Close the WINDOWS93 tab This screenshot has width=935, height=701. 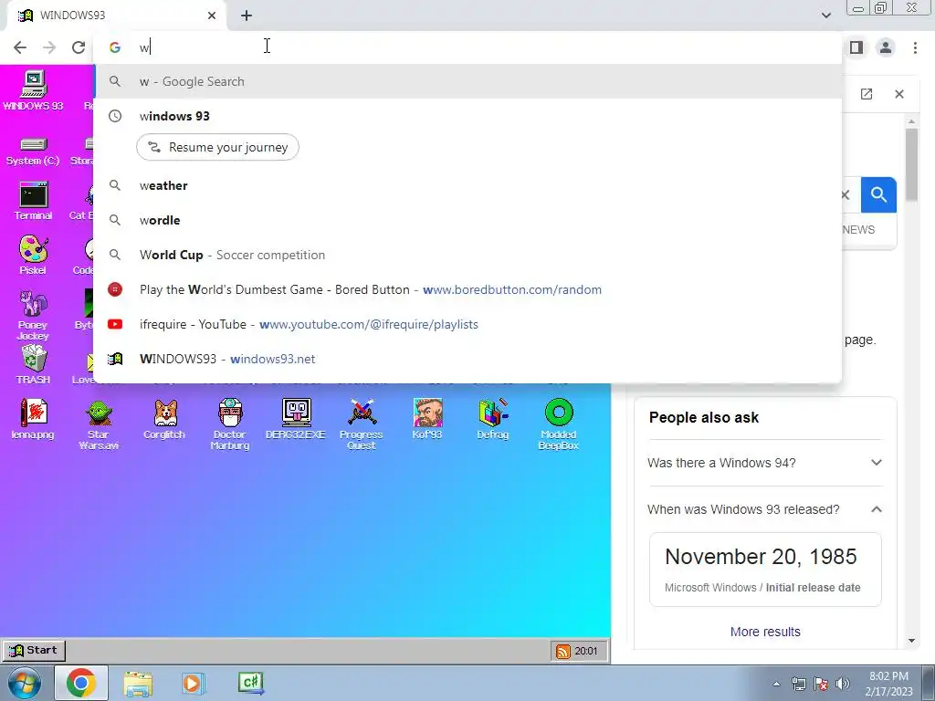tap(212, 16)
